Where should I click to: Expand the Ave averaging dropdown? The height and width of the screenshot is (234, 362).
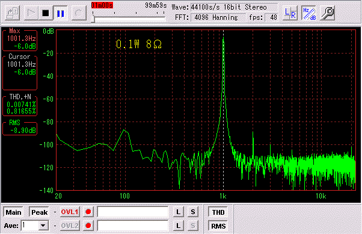tap(43, 226)
